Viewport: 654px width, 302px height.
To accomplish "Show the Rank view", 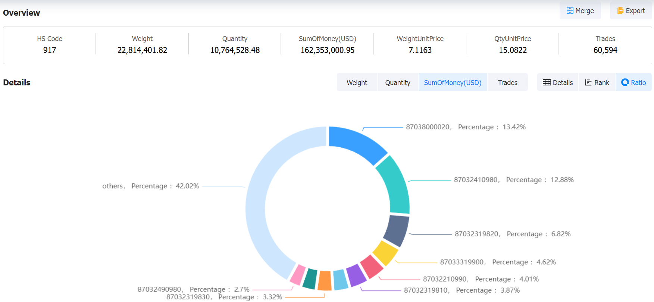I will pos(597,82).
